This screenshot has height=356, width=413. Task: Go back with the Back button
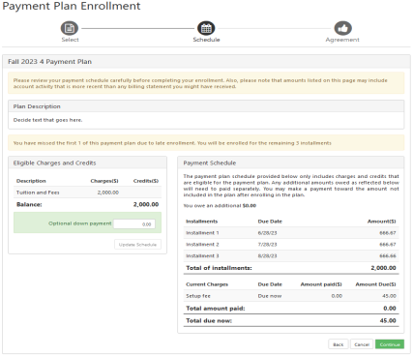339,344
